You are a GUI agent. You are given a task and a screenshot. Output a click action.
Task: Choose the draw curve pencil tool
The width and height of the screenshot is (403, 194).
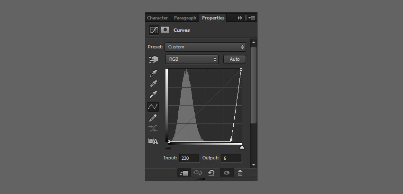[153, 118]
